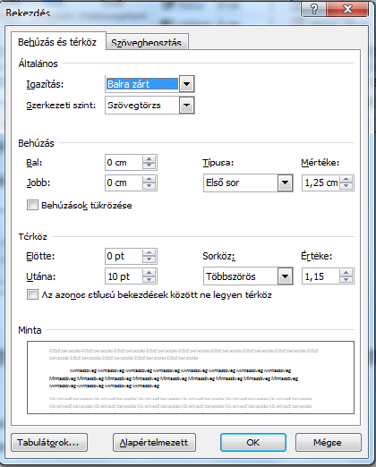Click the Mértéke field 1,25 cm
Image resolution: width=376 pixels, height=467 pixels.
coord(320,183)
